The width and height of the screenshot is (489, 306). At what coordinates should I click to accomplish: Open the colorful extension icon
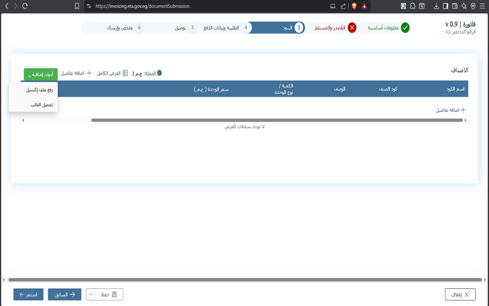[403, 6]
